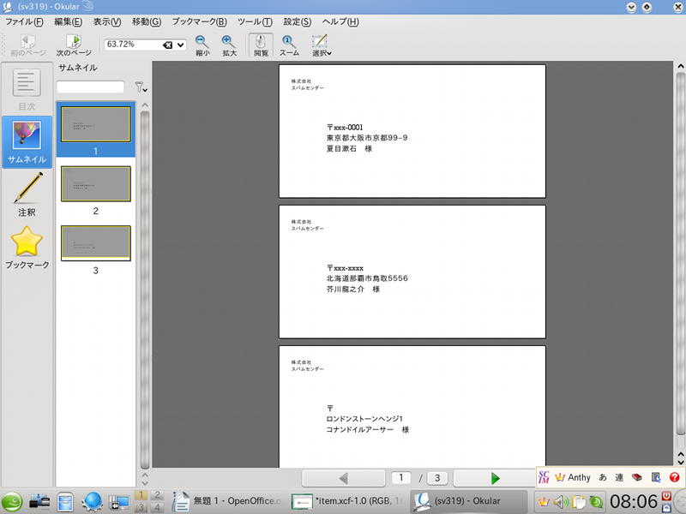Clear the zoom percentage field
Screen dimensions: 686x514
[x=168, y=45]
